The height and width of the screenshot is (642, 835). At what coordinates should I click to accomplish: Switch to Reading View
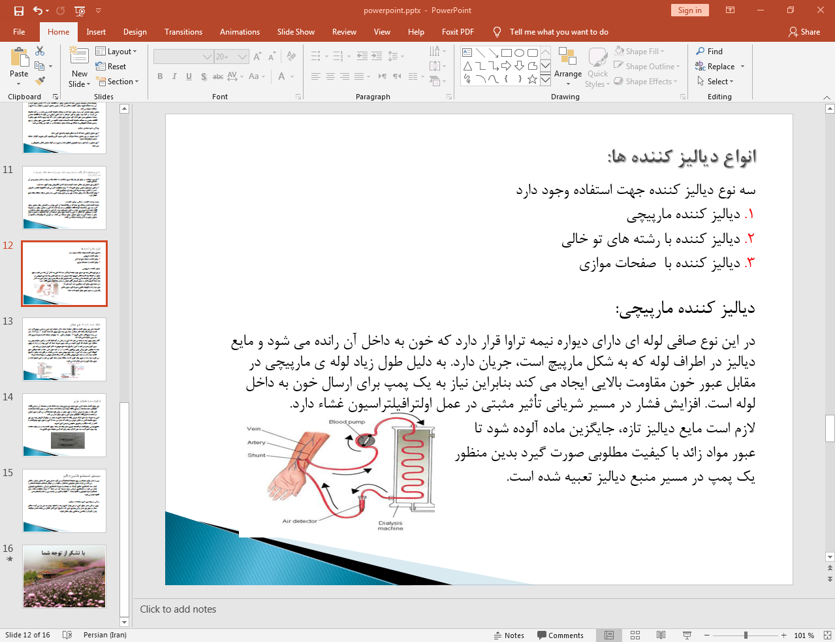[661, 635]
